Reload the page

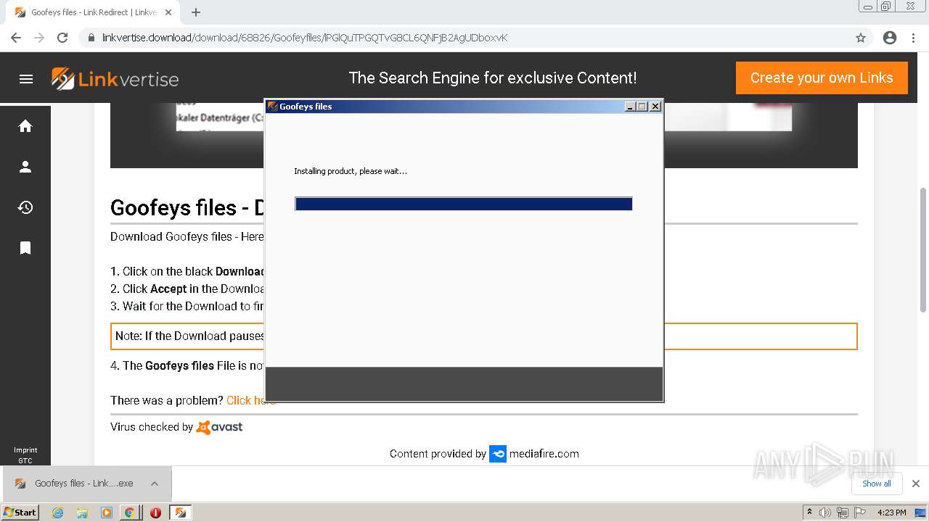tap(62, 38)
